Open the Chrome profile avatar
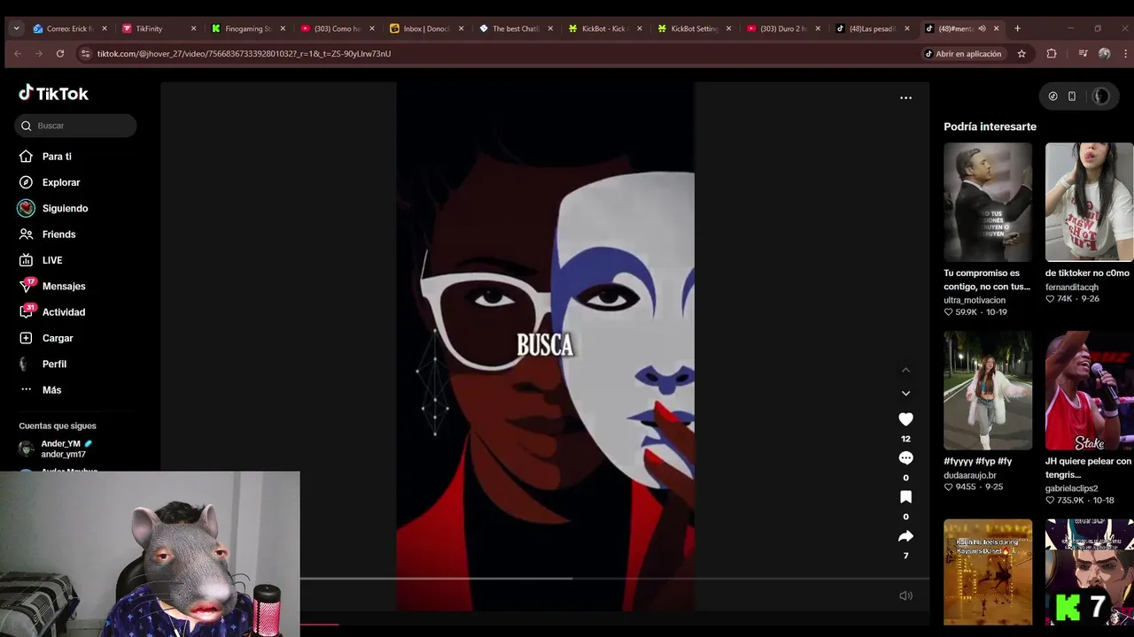 [1104, 53]
